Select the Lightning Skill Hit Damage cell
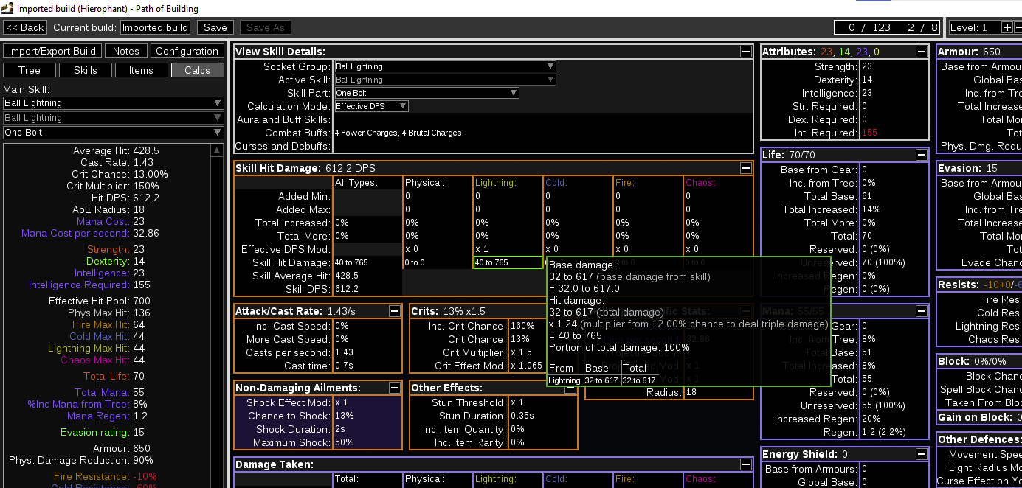Viewport: 1022px width, 488px height. (x=508, y=262)
